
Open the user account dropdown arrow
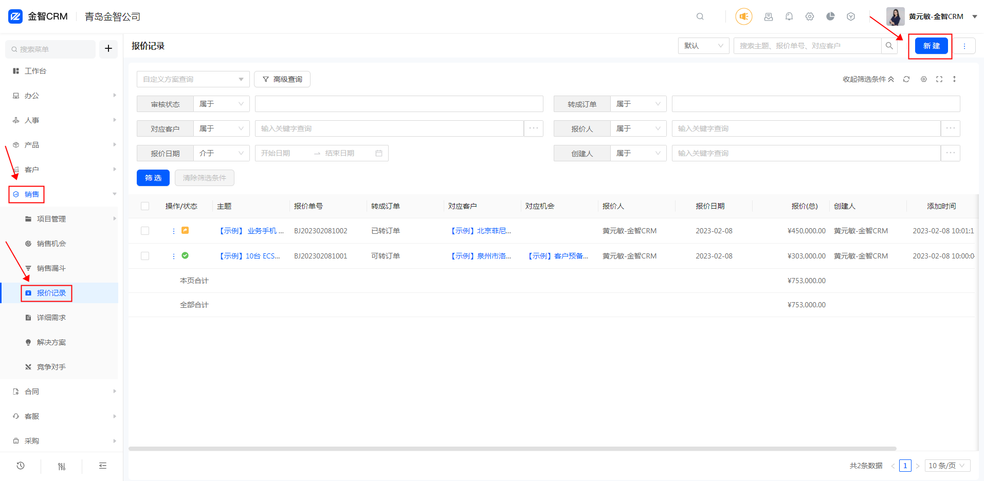click(x=974, y=16)
